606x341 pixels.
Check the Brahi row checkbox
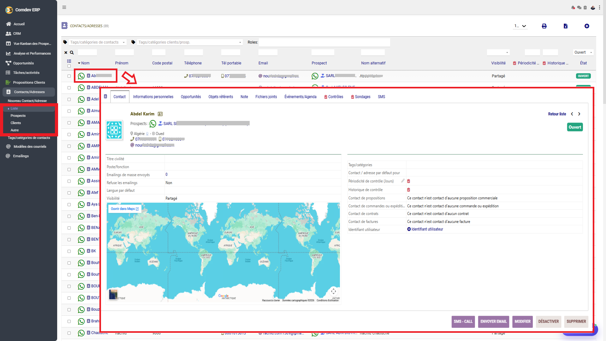click(x=69, y=321)
